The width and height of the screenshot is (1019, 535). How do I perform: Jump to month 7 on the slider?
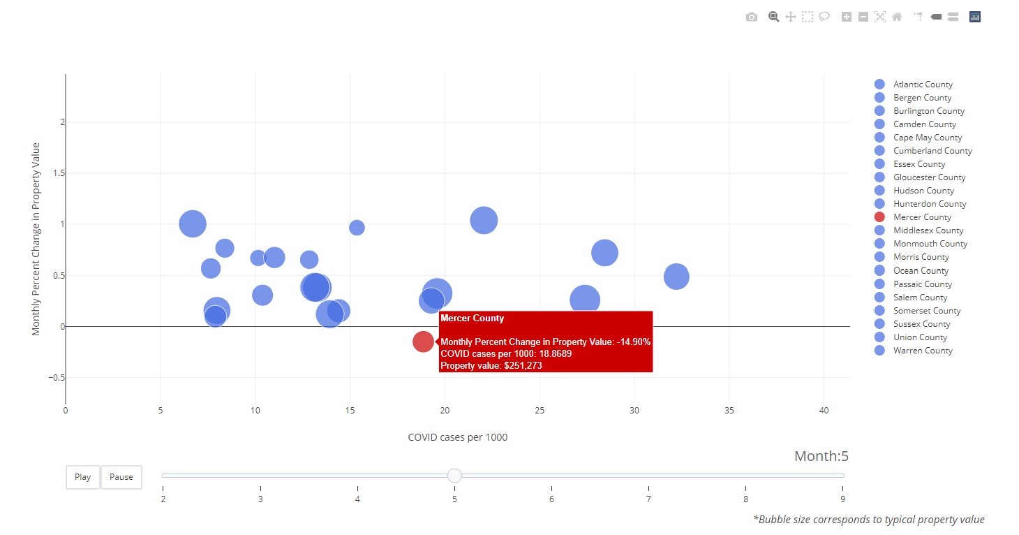pos(649,476)
